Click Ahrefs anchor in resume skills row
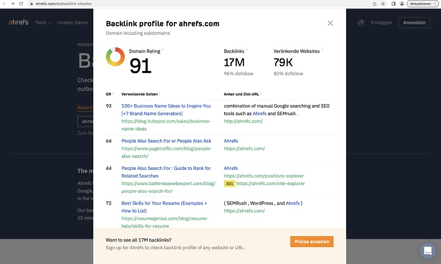This screenshot has height=264, width=441. coord(292,203)
